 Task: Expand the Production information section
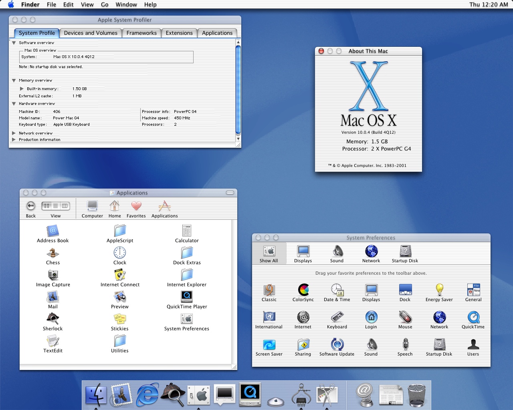click(x=14, y=140)
